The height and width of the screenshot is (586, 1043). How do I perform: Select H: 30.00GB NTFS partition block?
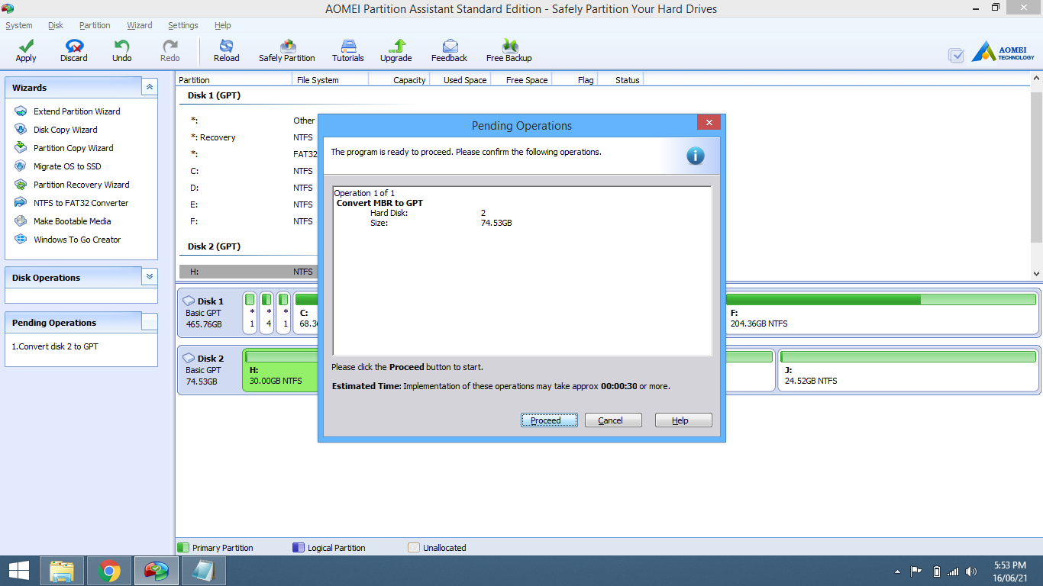pyautogui.click(x=280, y=370)
